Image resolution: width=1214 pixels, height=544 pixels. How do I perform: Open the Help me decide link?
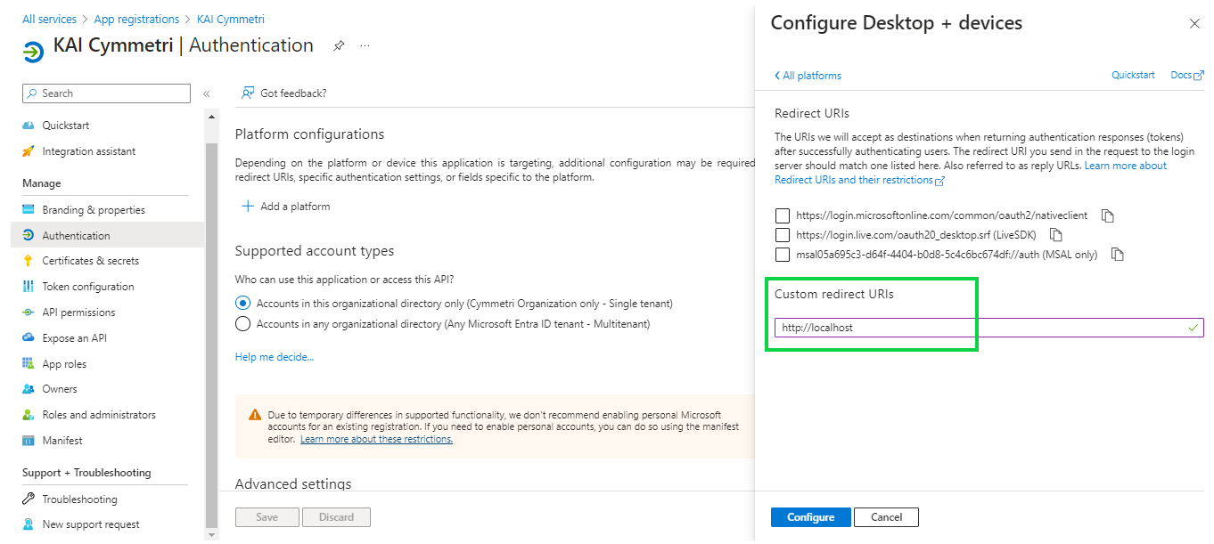(275, 357)
